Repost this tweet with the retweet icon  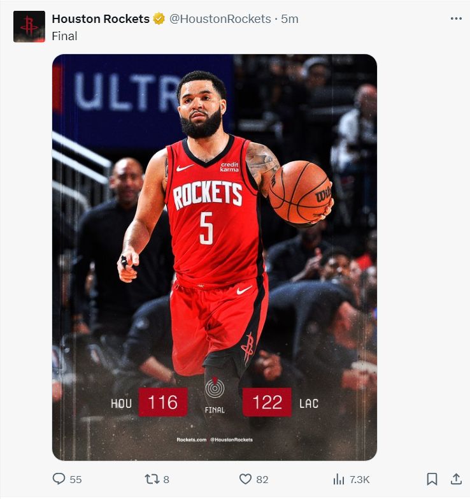pos(151,479)
